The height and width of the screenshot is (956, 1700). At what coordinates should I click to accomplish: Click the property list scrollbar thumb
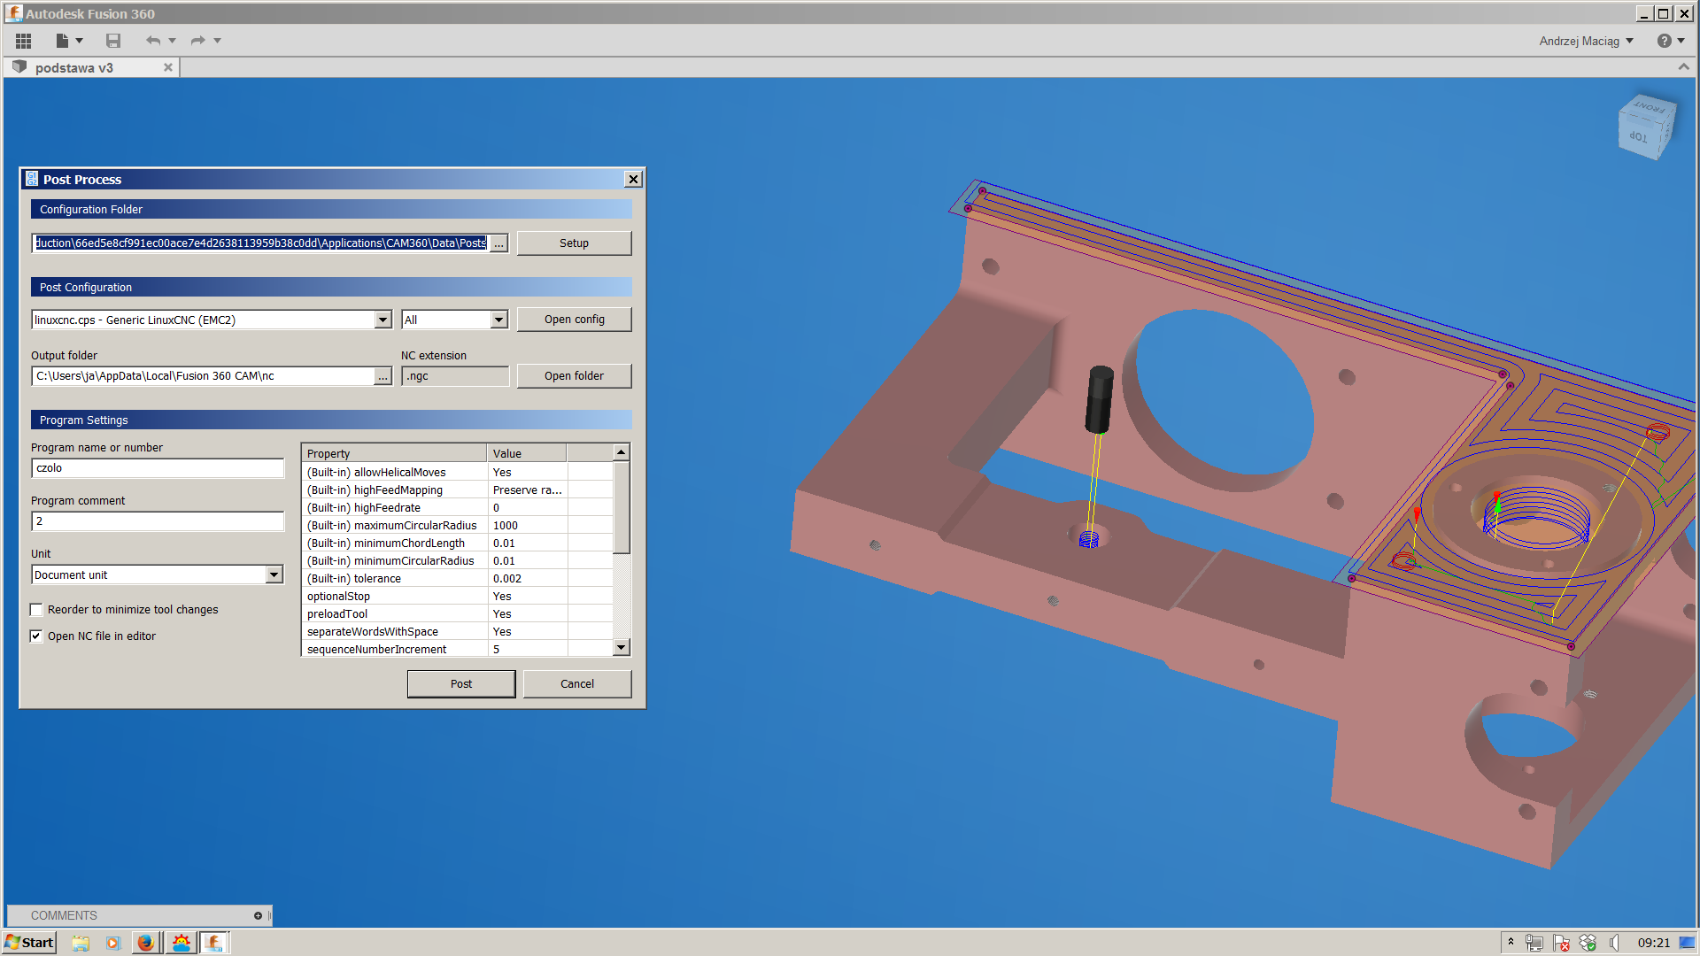pos(622,508)
